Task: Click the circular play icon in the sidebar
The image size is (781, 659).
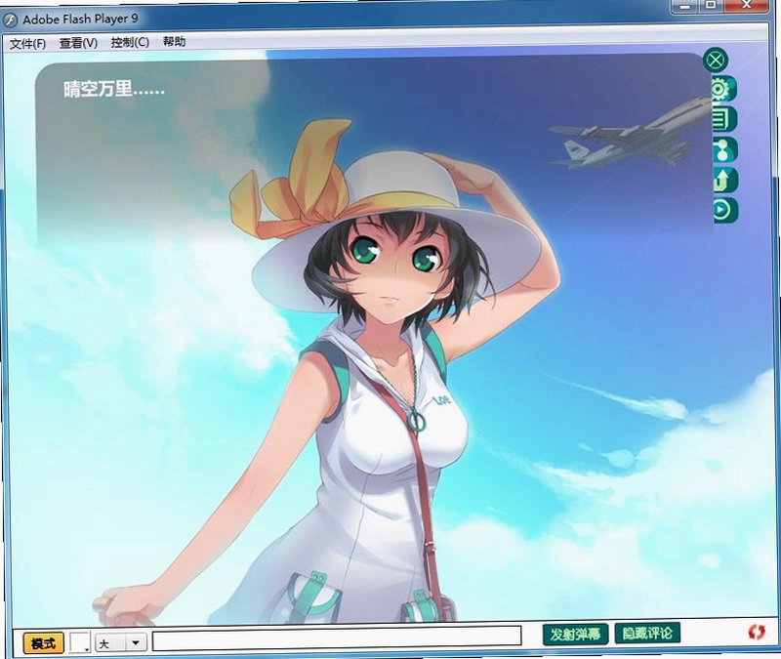Action: point(725,210)
